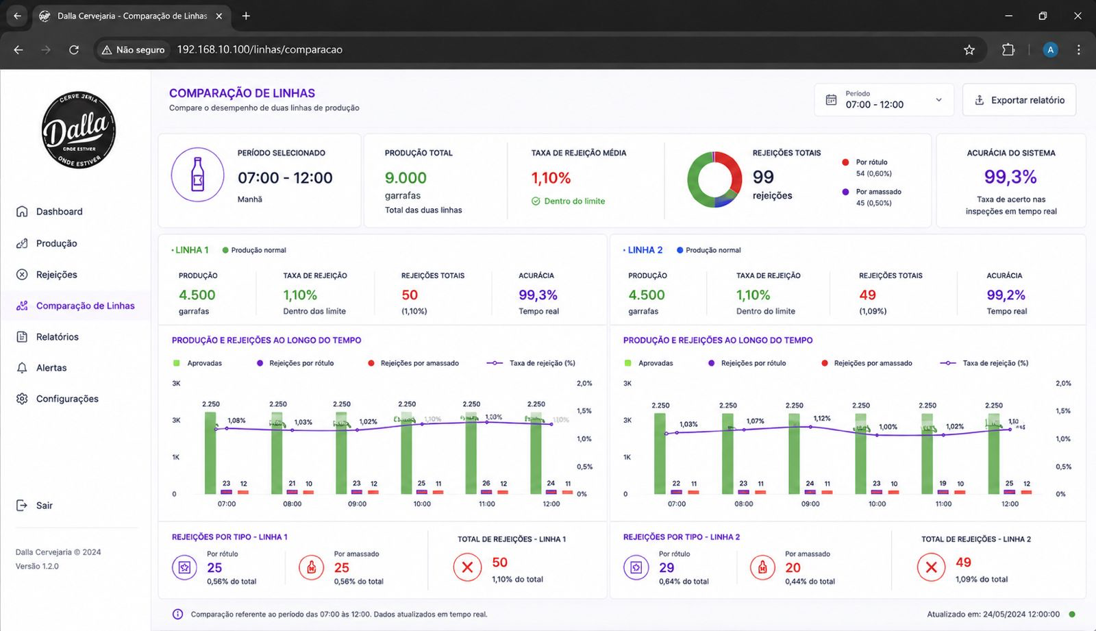Expand the Período chevron arrow
This screenshot has height=631, width=1096.
click(938, 100)
